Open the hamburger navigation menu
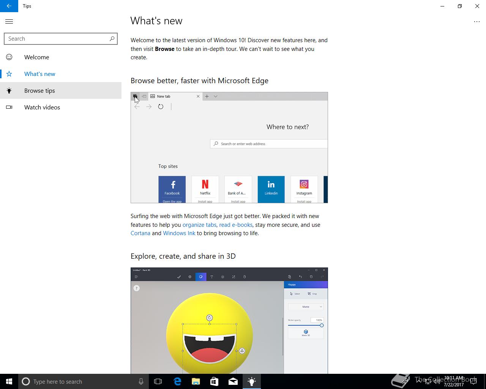Screen dimensions: 486x389 (9, 22)
